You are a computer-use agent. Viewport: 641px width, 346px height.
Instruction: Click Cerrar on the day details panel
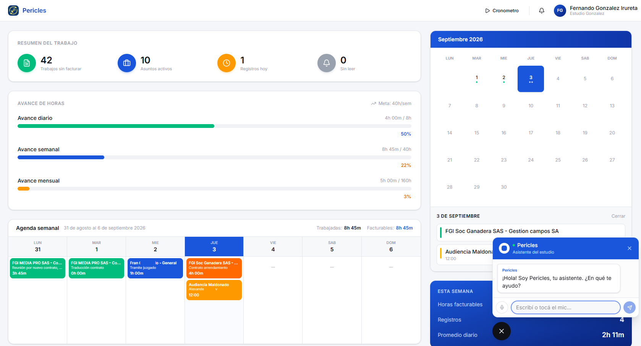tap(618, 216)
